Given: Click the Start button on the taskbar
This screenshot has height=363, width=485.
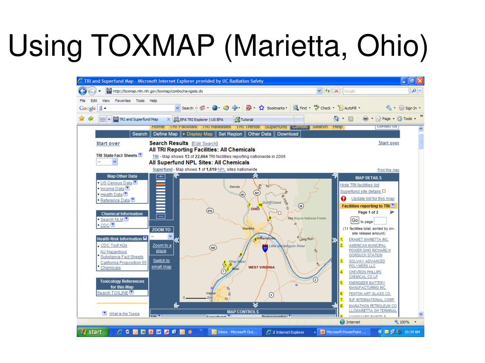Looking at the screenshot, I should (92, 332).
